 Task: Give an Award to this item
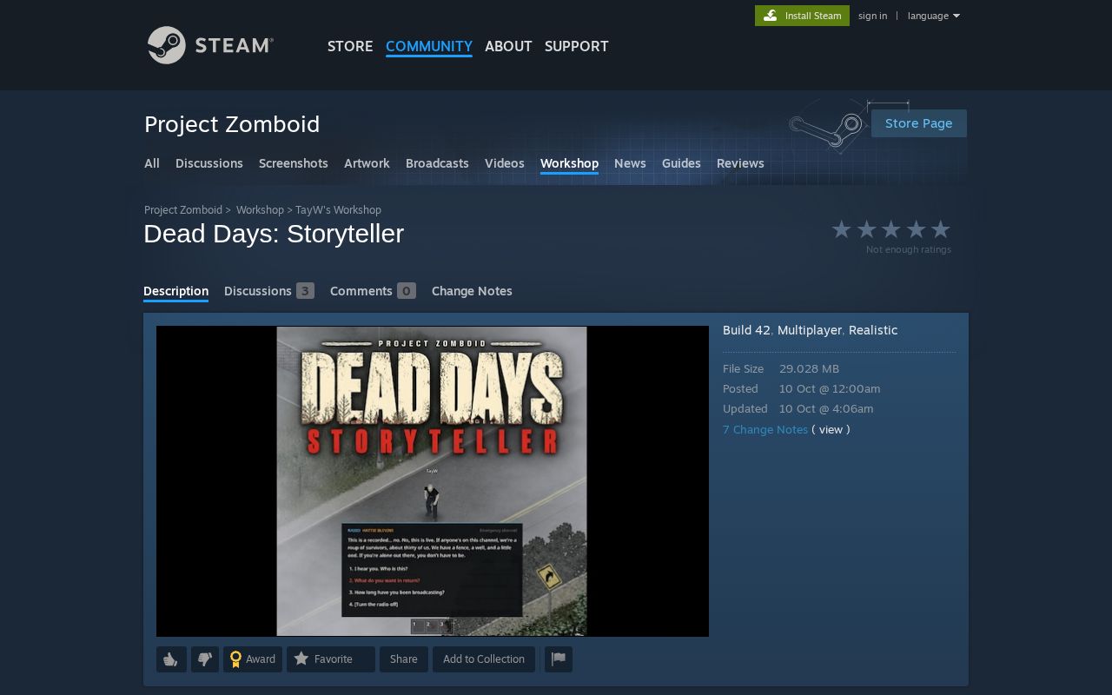tap(253, 659)
